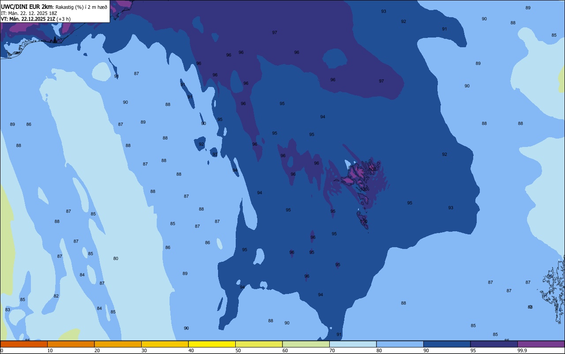Click the "95" tick label on legend bar
This screenshot has width=565, height=354.
tap(473, 350)
